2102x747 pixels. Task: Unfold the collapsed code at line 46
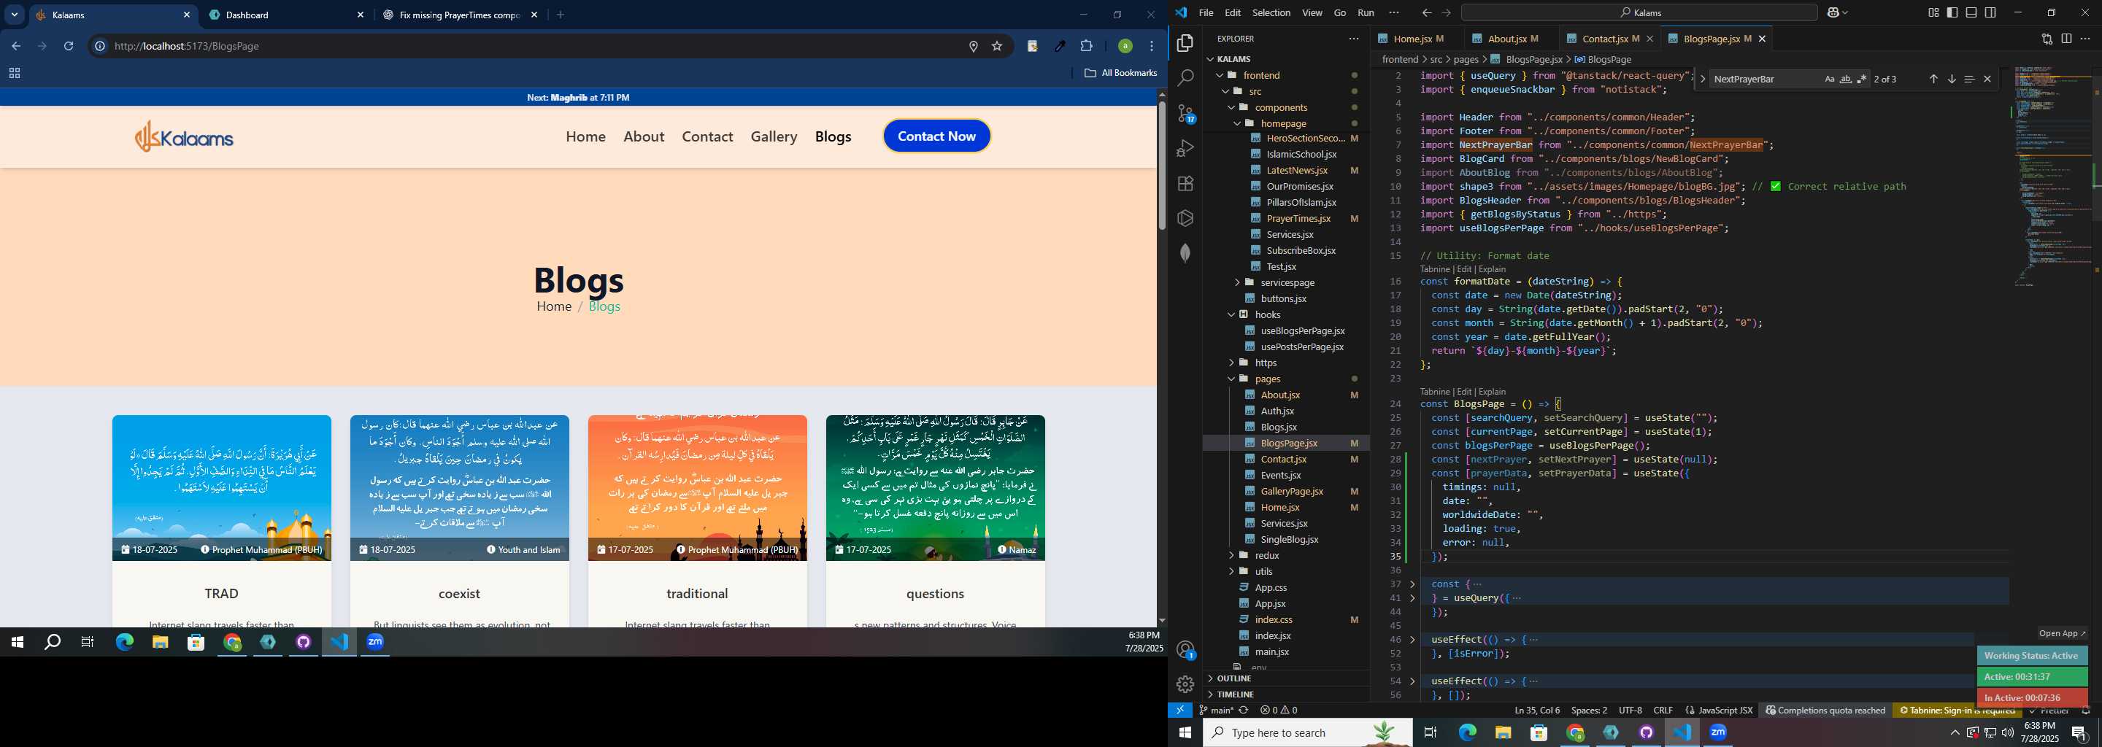pos(1412,640)
